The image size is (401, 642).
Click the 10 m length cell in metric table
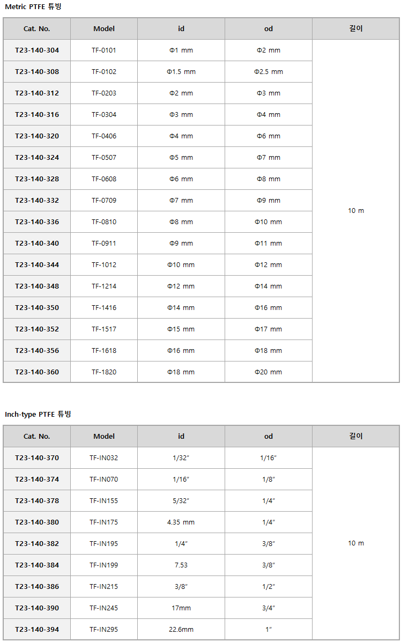(x=356, y=211)
